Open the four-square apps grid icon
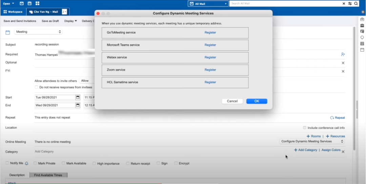This screenshot has height=184, width=366. [37, 3]
